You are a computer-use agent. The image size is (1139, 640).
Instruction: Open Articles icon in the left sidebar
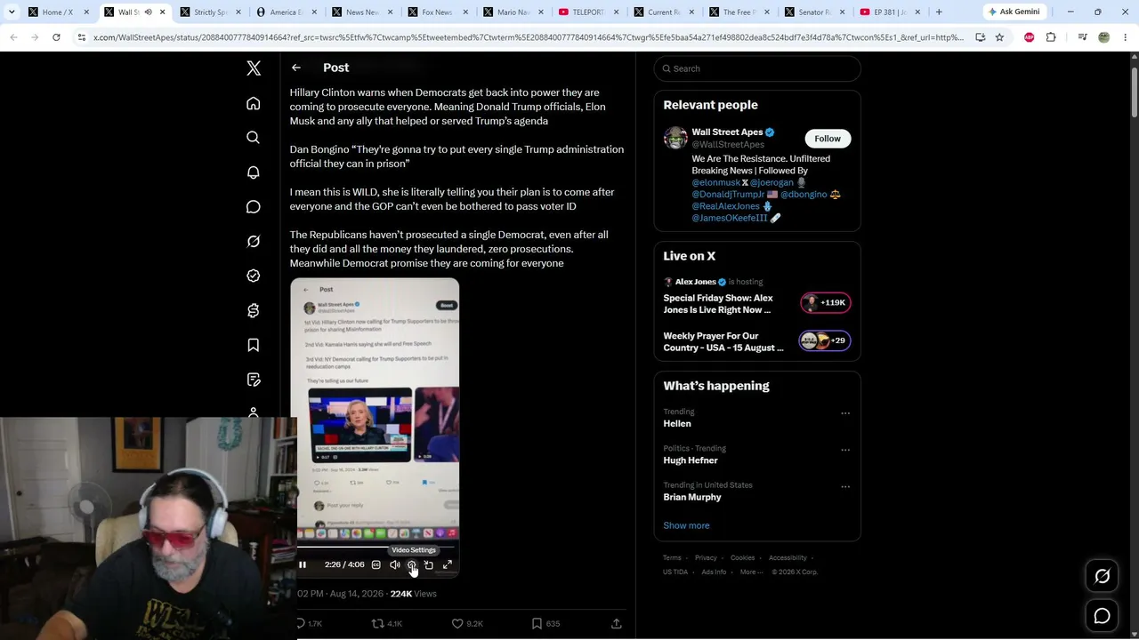[254, 380]
